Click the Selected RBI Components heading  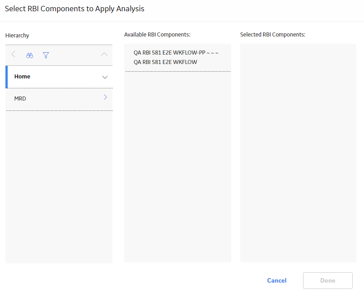coord(273,35)
